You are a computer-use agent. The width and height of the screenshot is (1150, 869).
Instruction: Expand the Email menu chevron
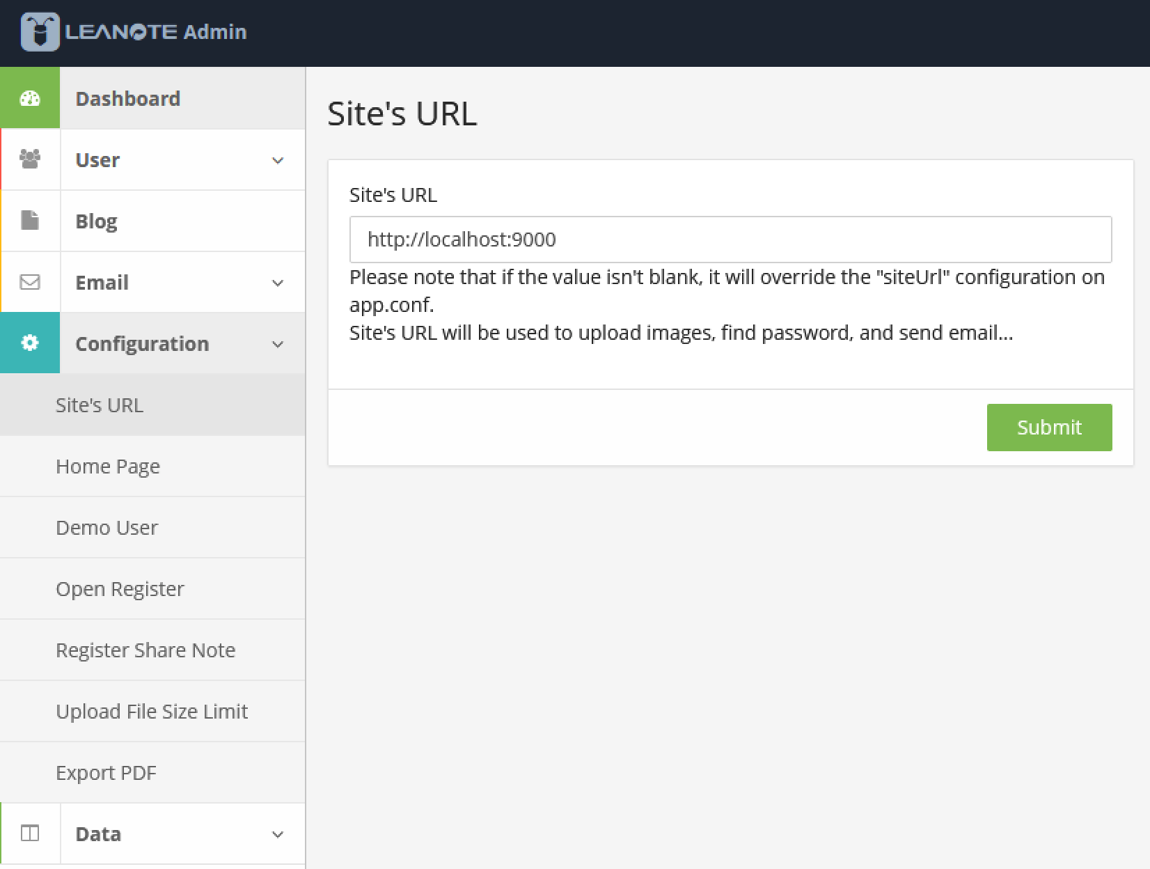tap(278, 283)
